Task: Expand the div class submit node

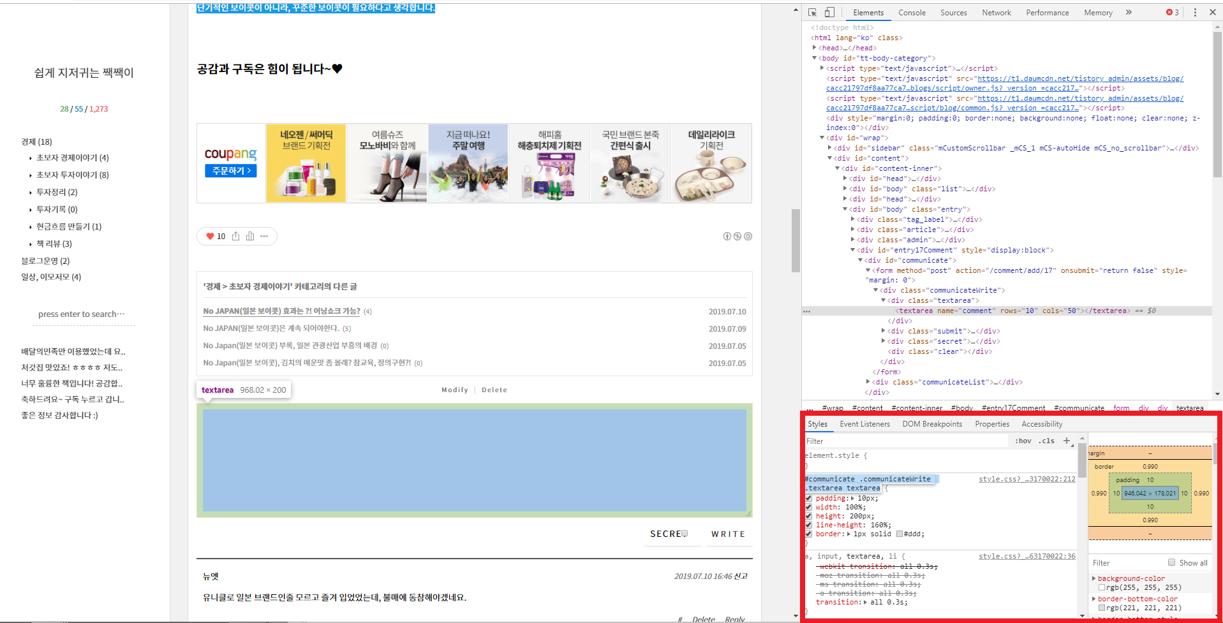Action: 883,331
